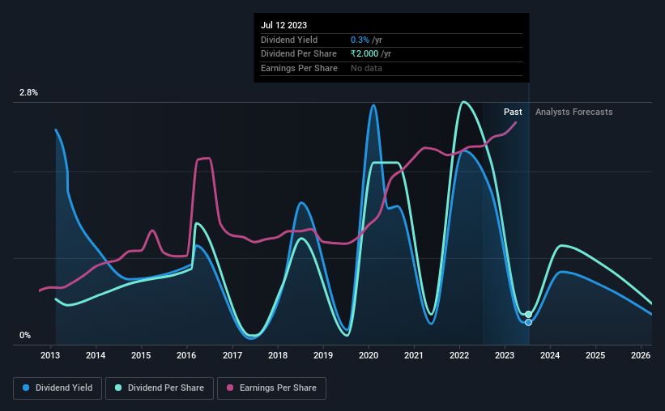Click the 2014 x-axis label
Viewport: 665px width, 411px height.
coord(96,355)
